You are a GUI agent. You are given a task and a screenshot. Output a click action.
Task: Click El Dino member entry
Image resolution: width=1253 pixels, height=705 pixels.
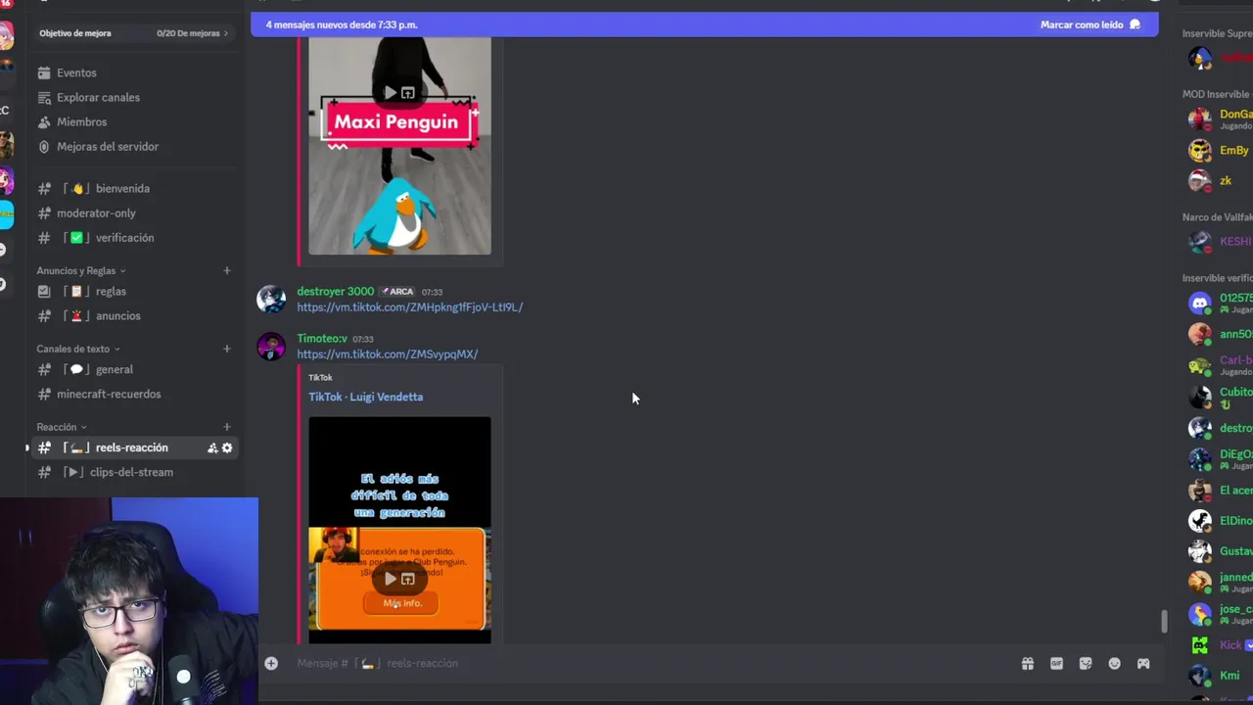click(x=1219, y=521)
